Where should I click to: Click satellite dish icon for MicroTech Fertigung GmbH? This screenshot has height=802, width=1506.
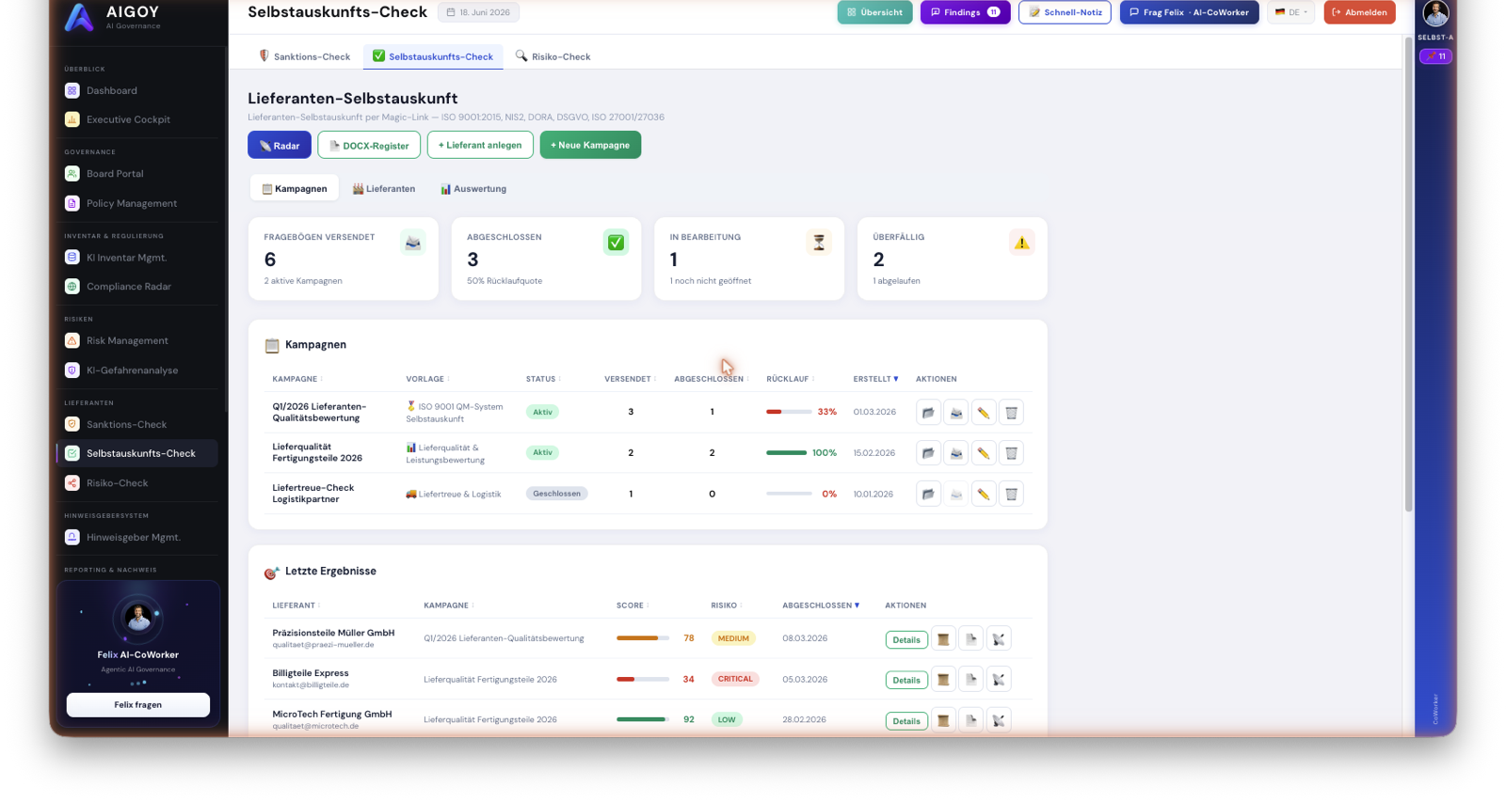[x=999, y=720]
